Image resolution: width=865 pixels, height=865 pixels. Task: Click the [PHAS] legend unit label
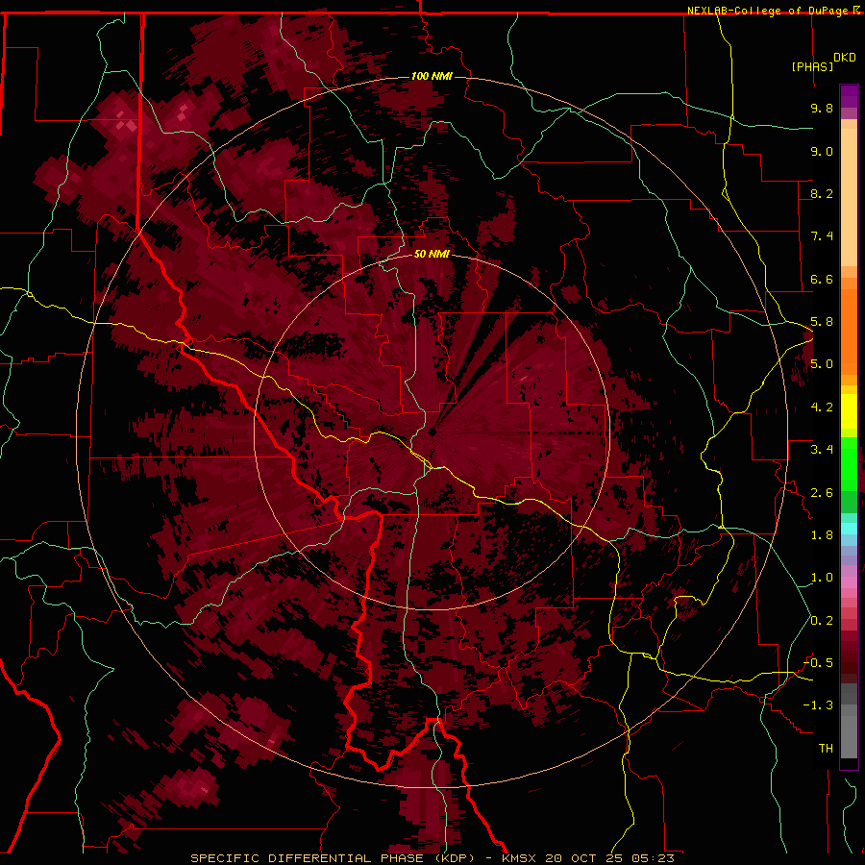click(x=812, y=66)
